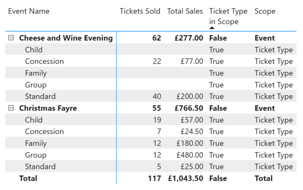Click the £480.00 Group sales value
Image resolution: width=303 pixels, height=190 pixels.
pyautogui.click(x=190, y=155)
